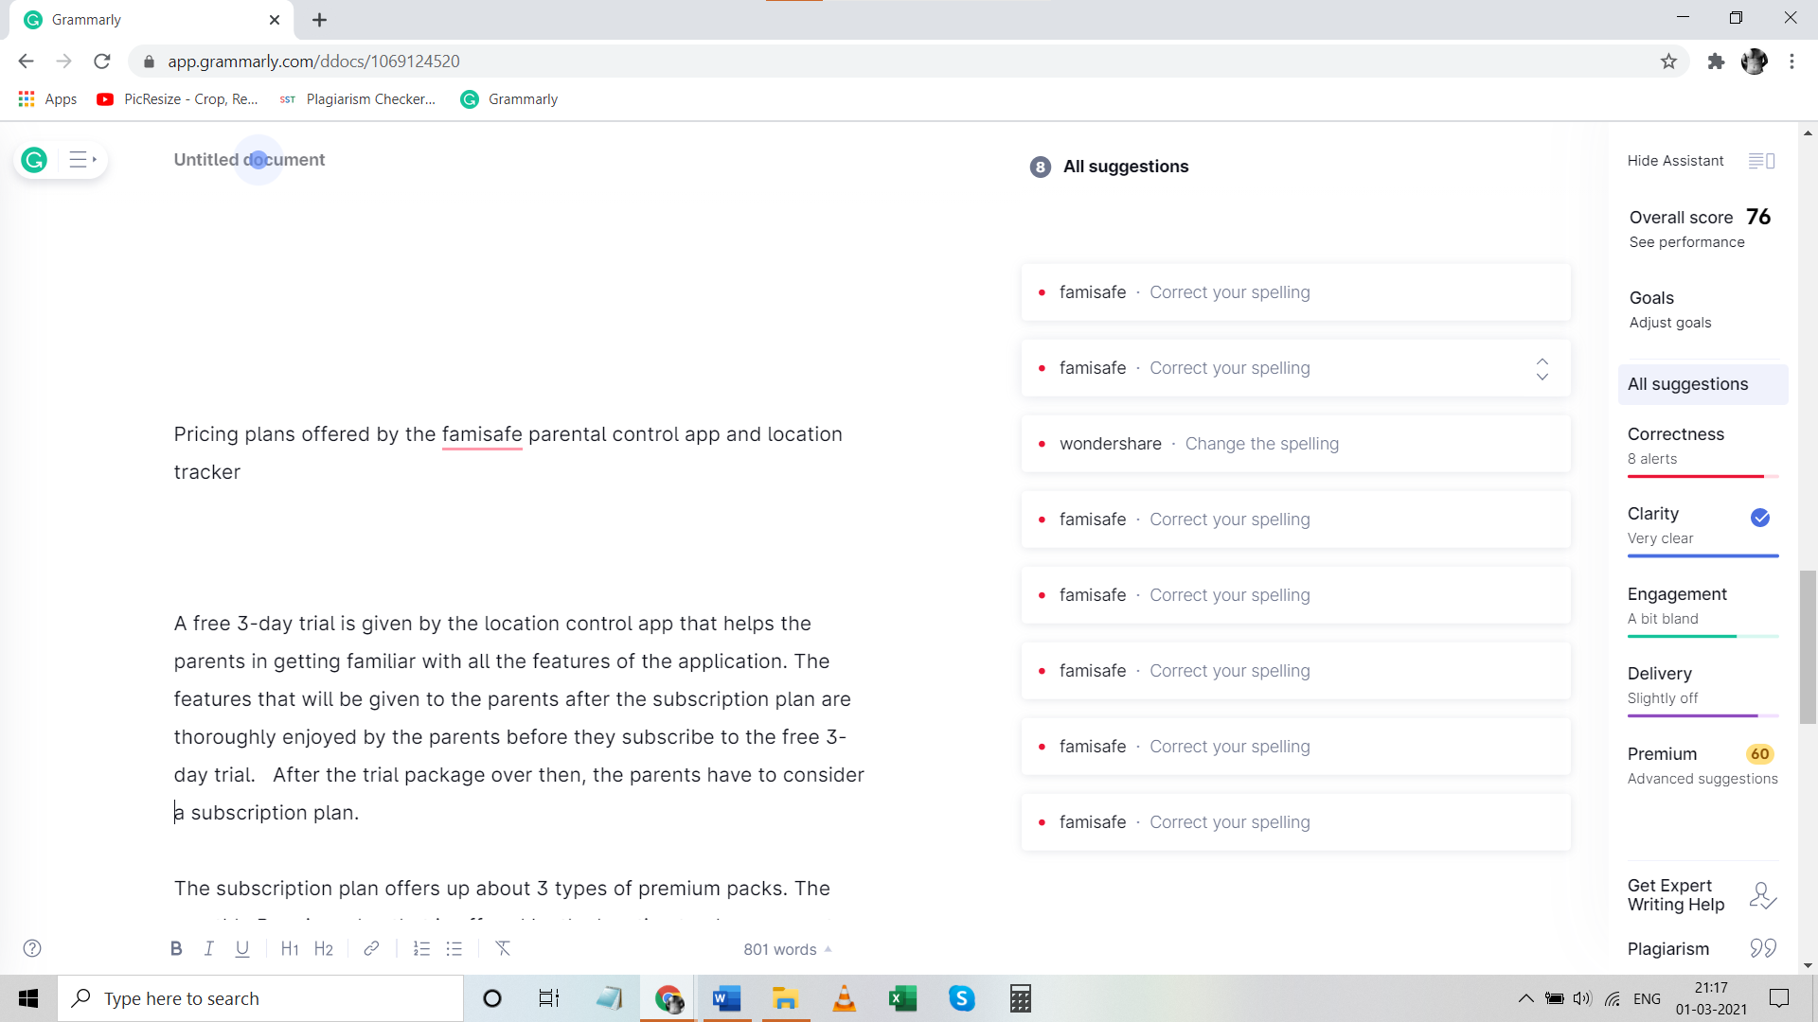Insert link with toolbar link icon
Screen dimensions: 1818x1022
tap(371, 948)
